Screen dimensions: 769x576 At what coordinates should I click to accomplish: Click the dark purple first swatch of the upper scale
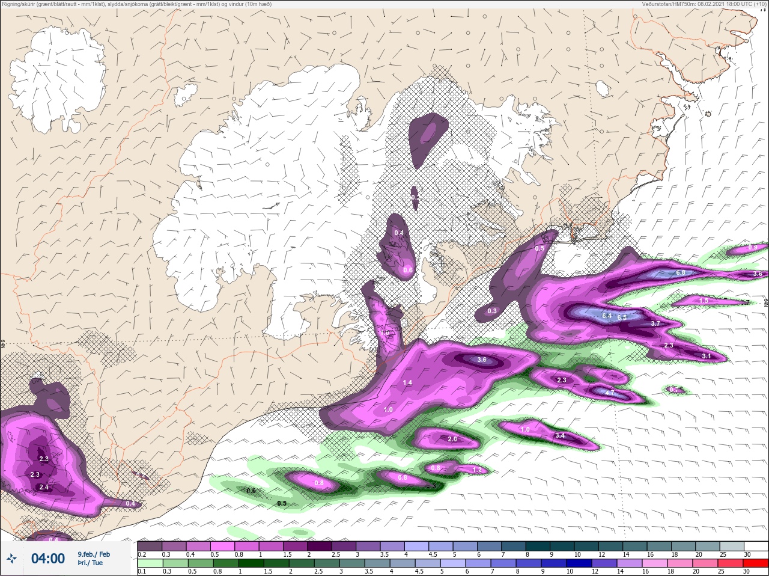click(150, 546)
